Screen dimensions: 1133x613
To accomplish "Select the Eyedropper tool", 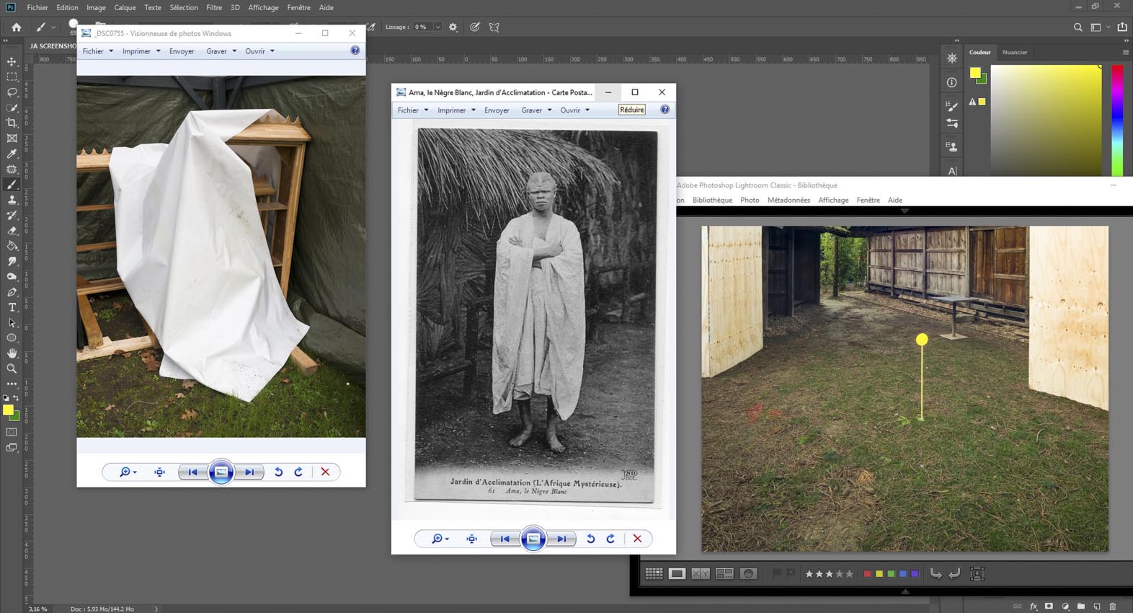I will (x=12, y=154).
